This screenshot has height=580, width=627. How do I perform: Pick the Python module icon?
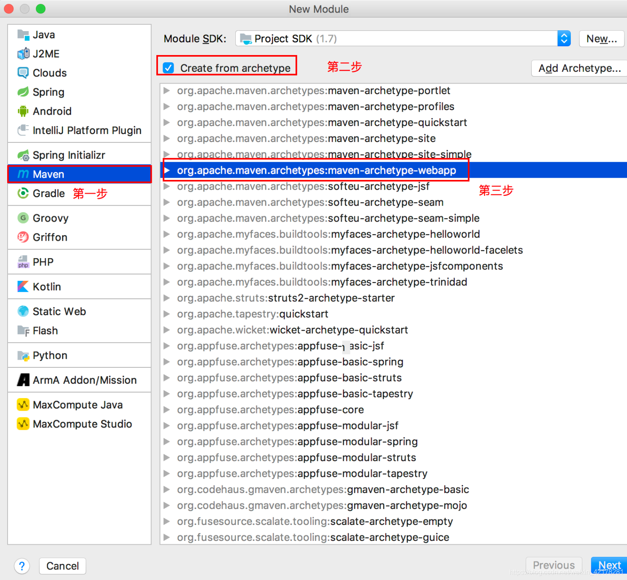coord(23,356)
